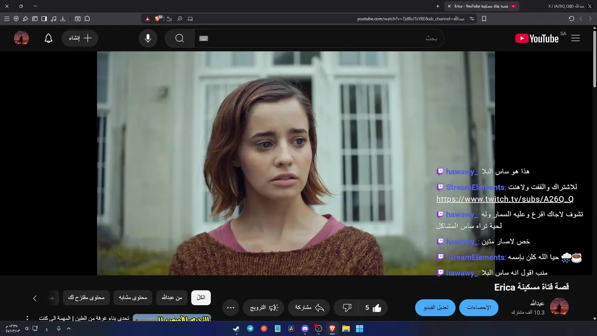Viewport: 597px width, 336px height.
Task: Click the share arrow icon in address bar
Action: (x=169, y=19)
